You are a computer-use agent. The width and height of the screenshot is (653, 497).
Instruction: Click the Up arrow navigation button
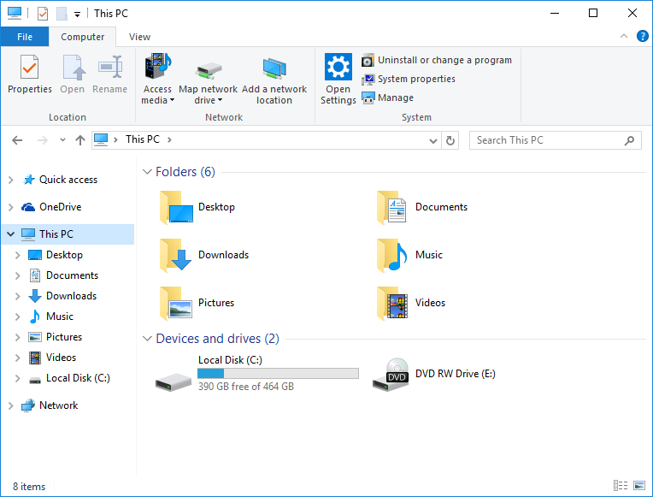[x=80, y=140]
